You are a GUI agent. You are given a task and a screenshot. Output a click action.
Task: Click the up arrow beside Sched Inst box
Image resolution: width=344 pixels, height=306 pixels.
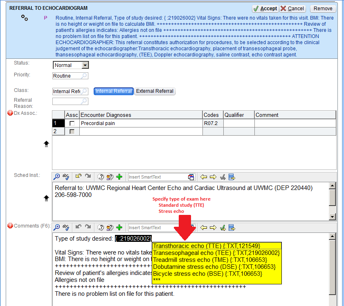click(46, 199)
